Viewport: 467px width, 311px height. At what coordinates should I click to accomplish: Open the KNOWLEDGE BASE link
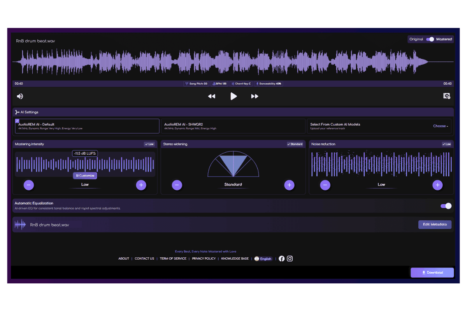coord(235,259)
